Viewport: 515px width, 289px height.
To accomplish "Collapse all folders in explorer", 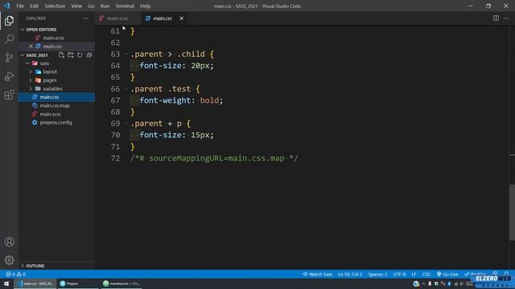I will tap(89, 55).
